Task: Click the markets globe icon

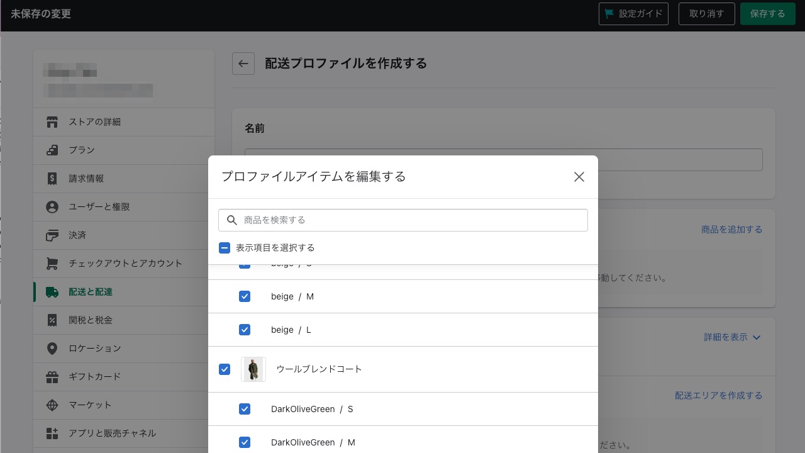Action: [x=52, y=405]
